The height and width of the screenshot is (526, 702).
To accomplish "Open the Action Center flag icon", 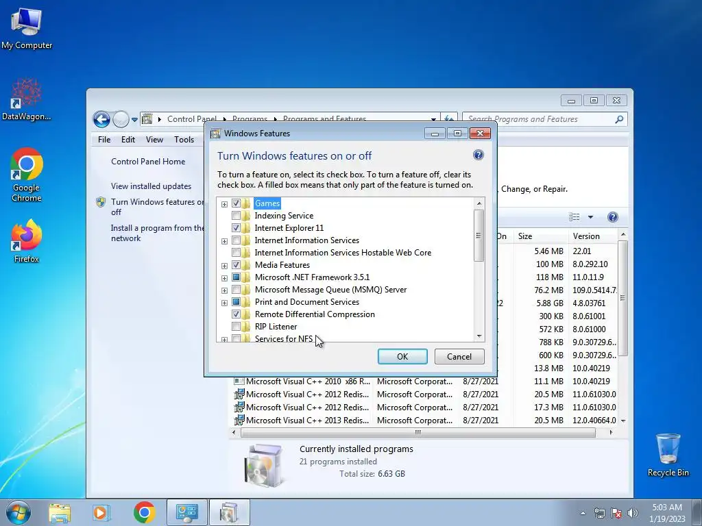I will tap(616, 513).
